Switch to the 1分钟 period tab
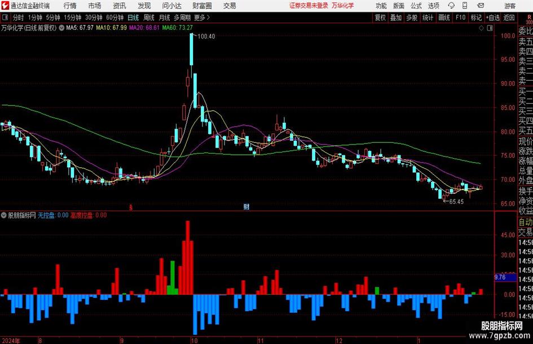The width and height of the screenshot is (533, 344). pos(35,18)
